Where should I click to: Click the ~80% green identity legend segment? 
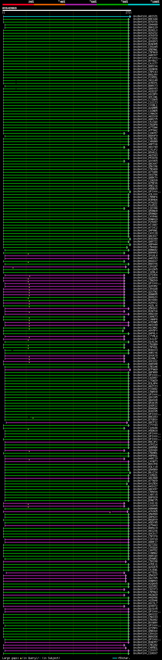click(x=113, y=4)
